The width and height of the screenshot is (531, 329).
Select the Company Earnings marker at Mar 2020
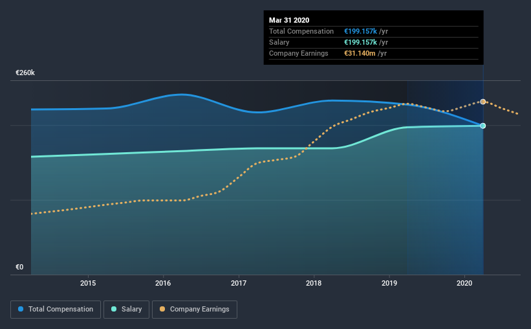coord(483,102)
